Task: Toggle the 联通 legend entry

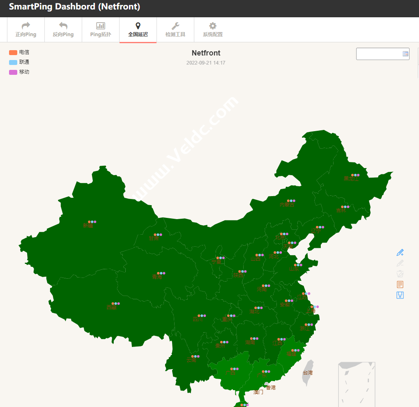Action: (x=18, y=62)
